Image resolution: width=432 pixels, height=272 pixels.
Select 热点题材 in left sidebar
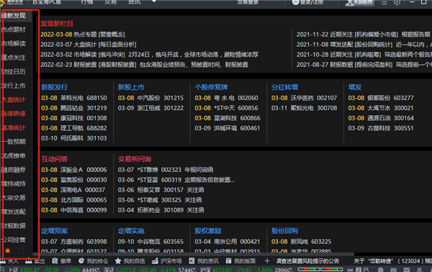(x=14, y=30)
